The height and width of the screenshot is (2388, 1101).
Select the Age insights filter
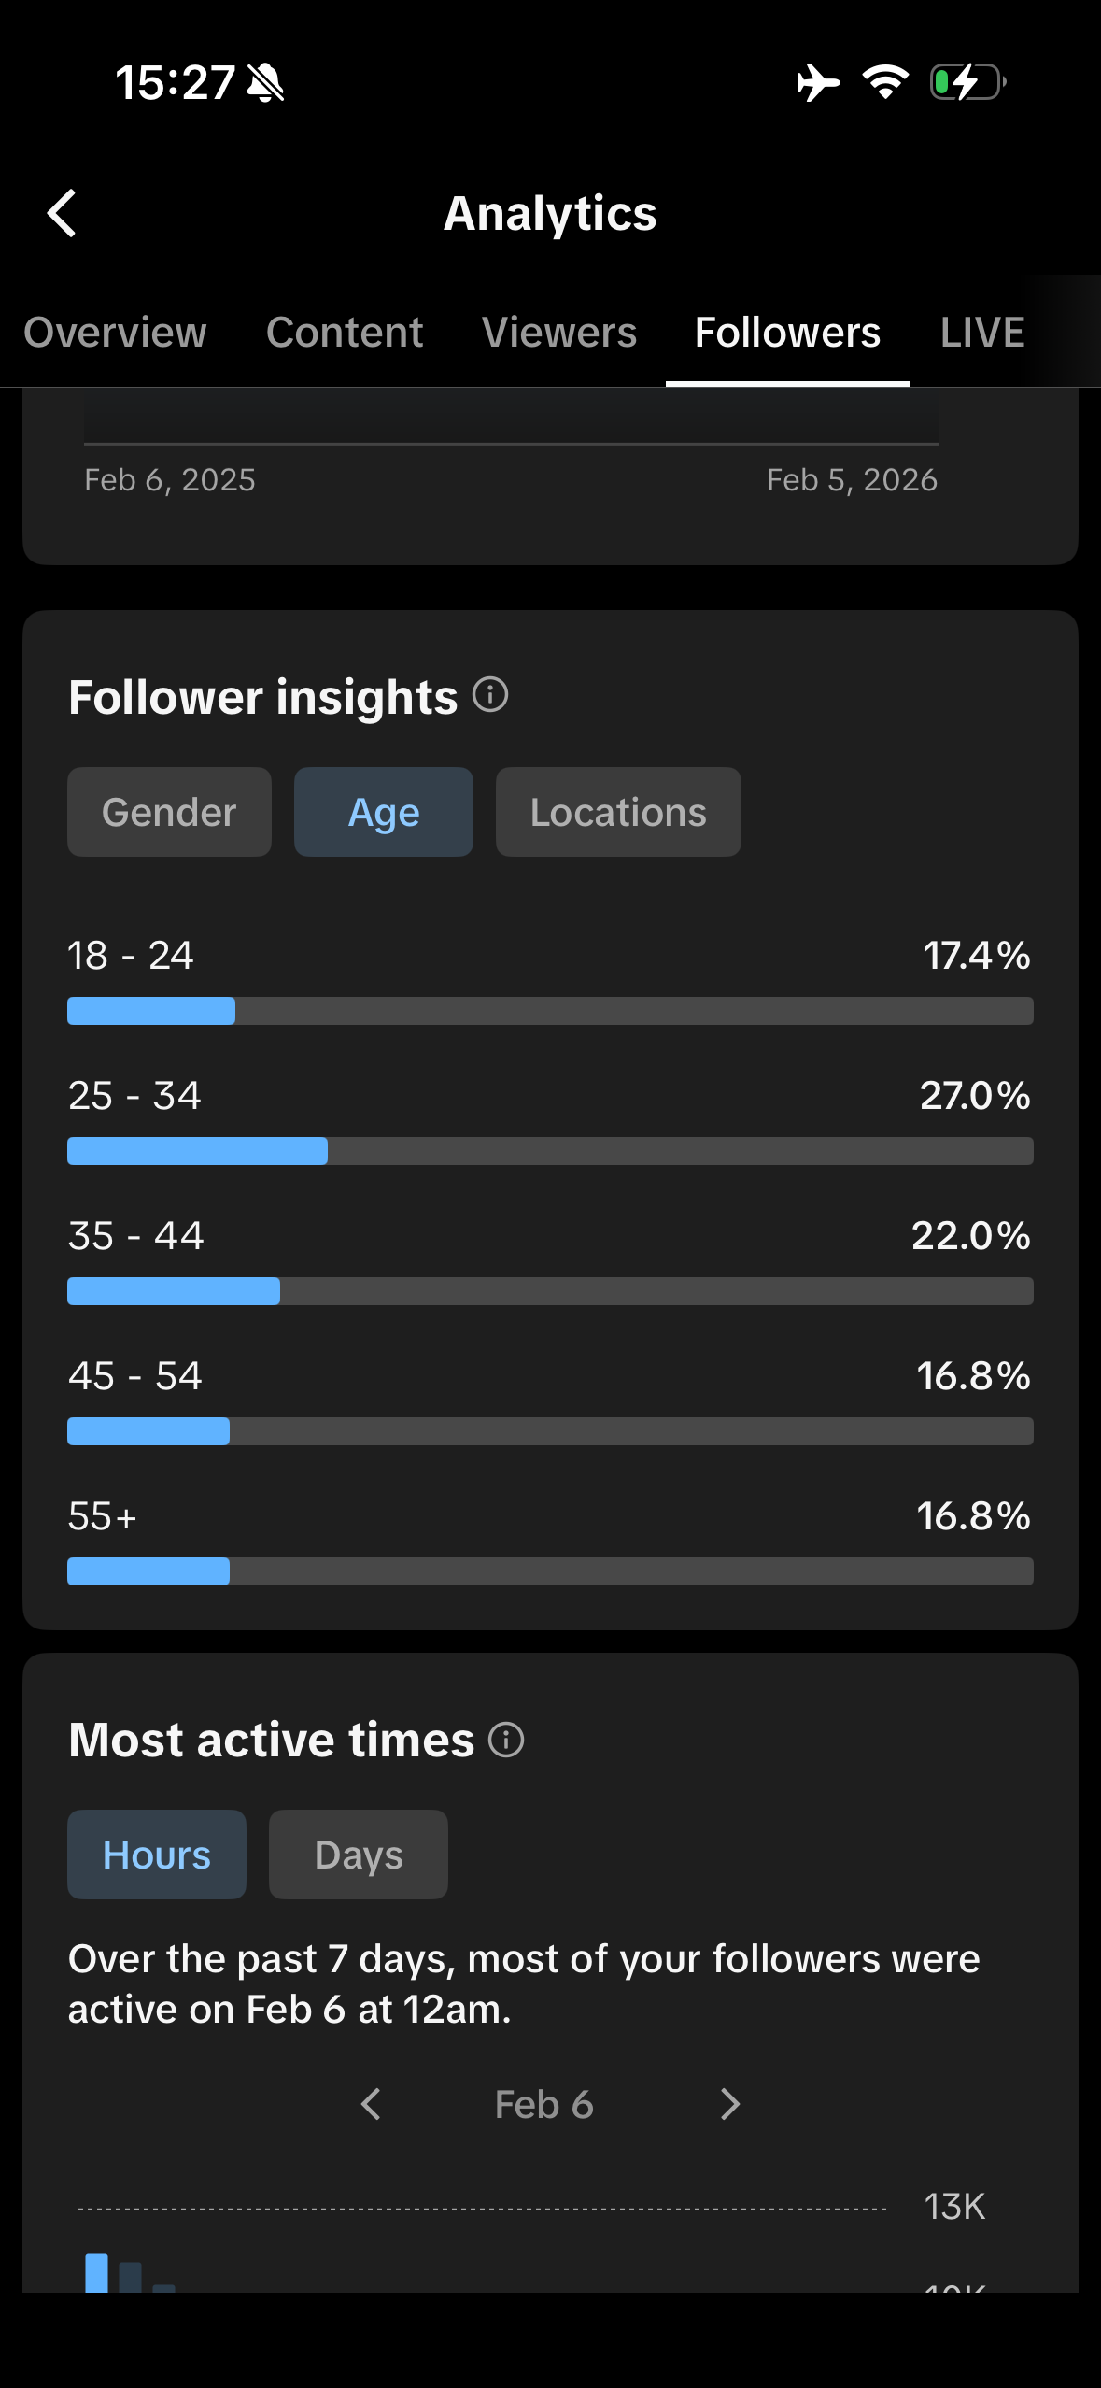384,812
